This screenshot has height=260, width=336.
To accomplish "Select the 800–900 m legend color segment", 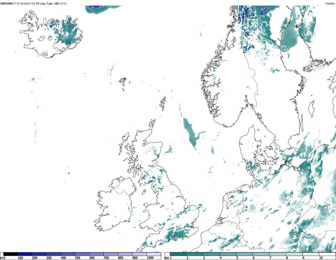I will [125, 254].
